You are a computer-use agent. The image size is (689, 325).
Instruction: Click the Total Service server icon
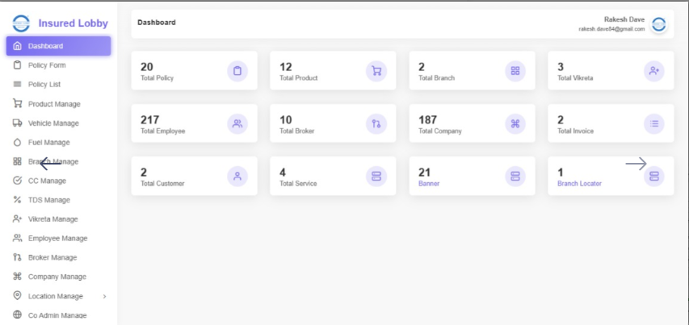[x=376, y=177]
